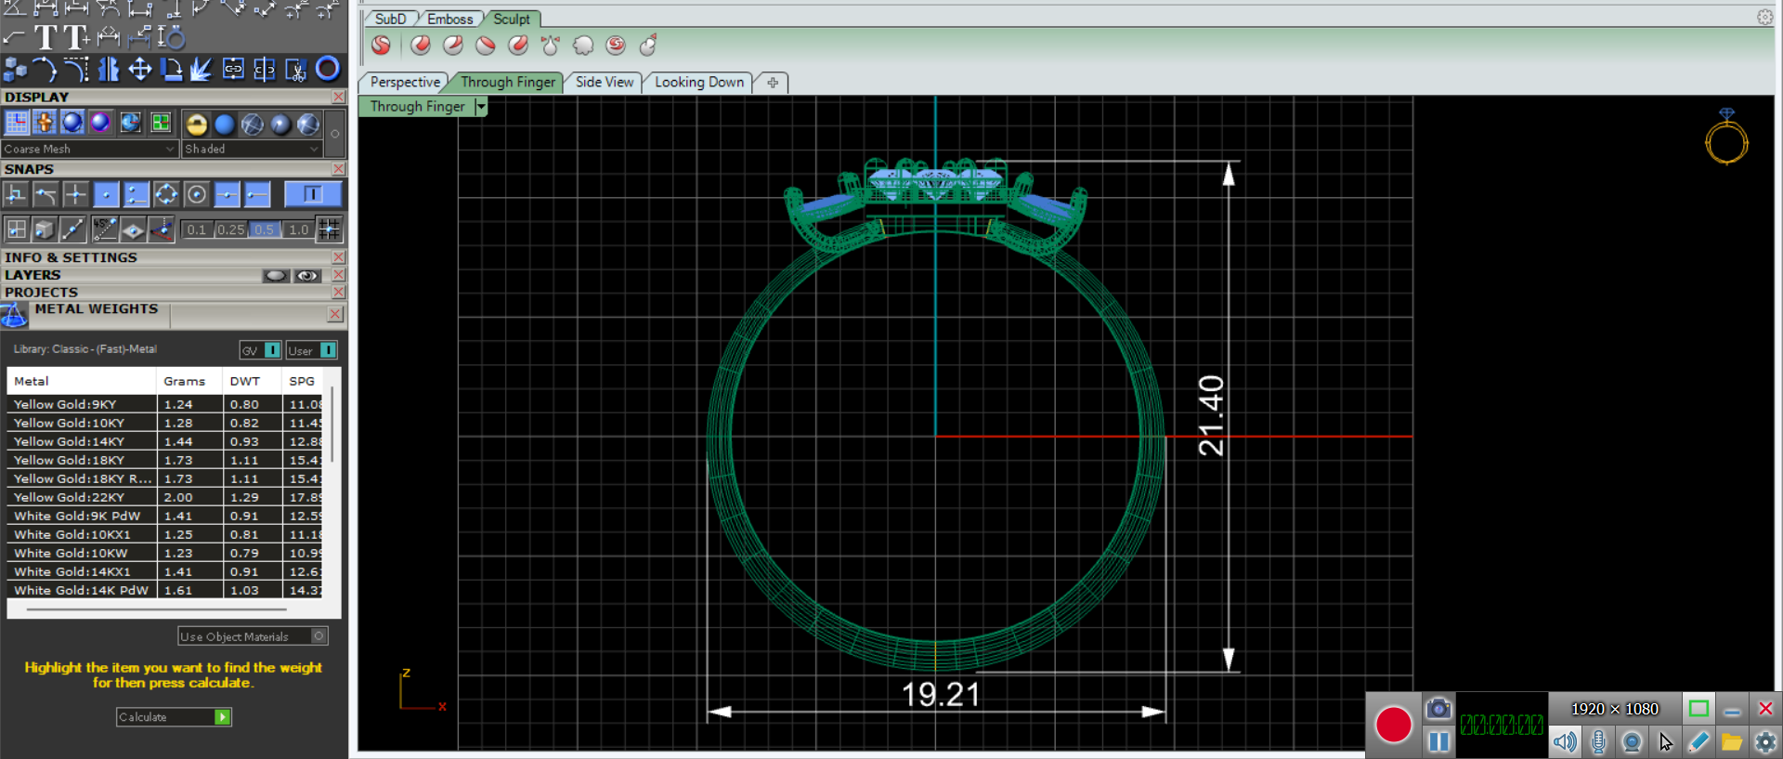Click the first red Sculpt tool icon

381,45
